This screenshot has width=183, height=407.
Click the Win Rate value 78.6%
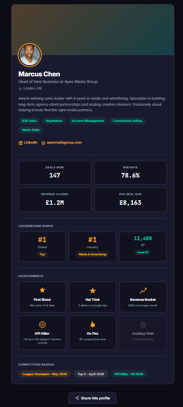point(131,175)
